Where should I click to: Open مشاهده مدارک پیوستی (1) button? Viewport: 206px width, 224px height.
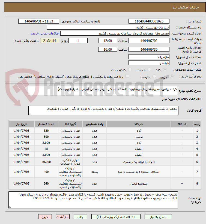click(x=116, y=217)
